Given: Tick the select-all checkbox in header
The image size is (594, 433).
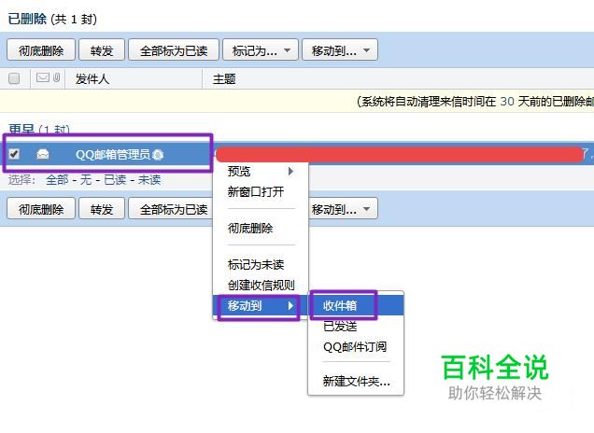Looking at the screenshot, I should (14, 78).
